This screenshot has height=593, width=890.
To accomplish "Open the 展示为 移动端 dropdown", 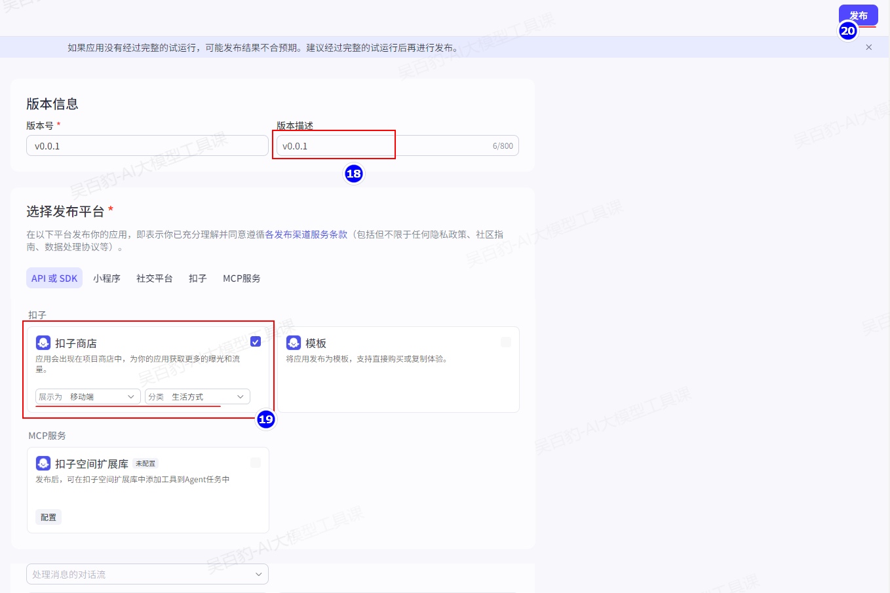I will pos(87,396).
